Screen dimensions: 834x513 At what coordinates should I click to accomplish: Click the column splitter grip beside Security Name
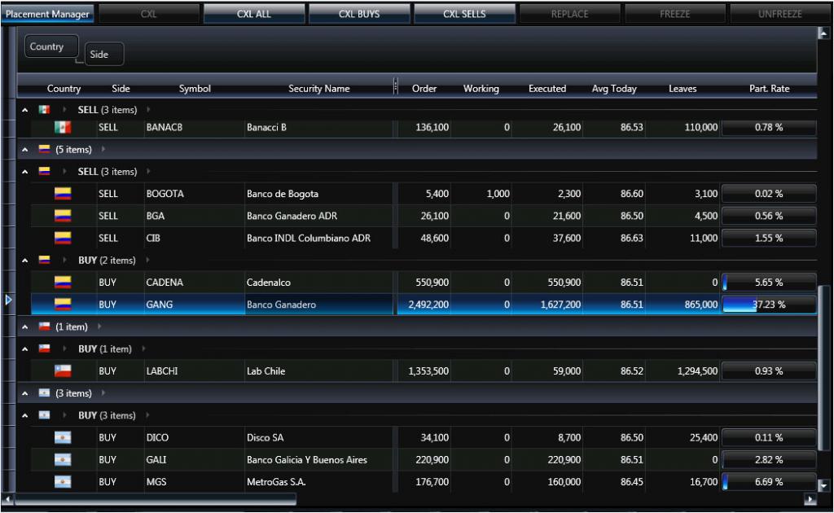(x=396, y=86)
